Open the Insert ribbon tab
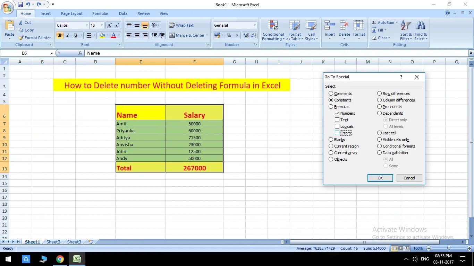Image resolution: width=474 pixels, height=266 pixels. 45,14
